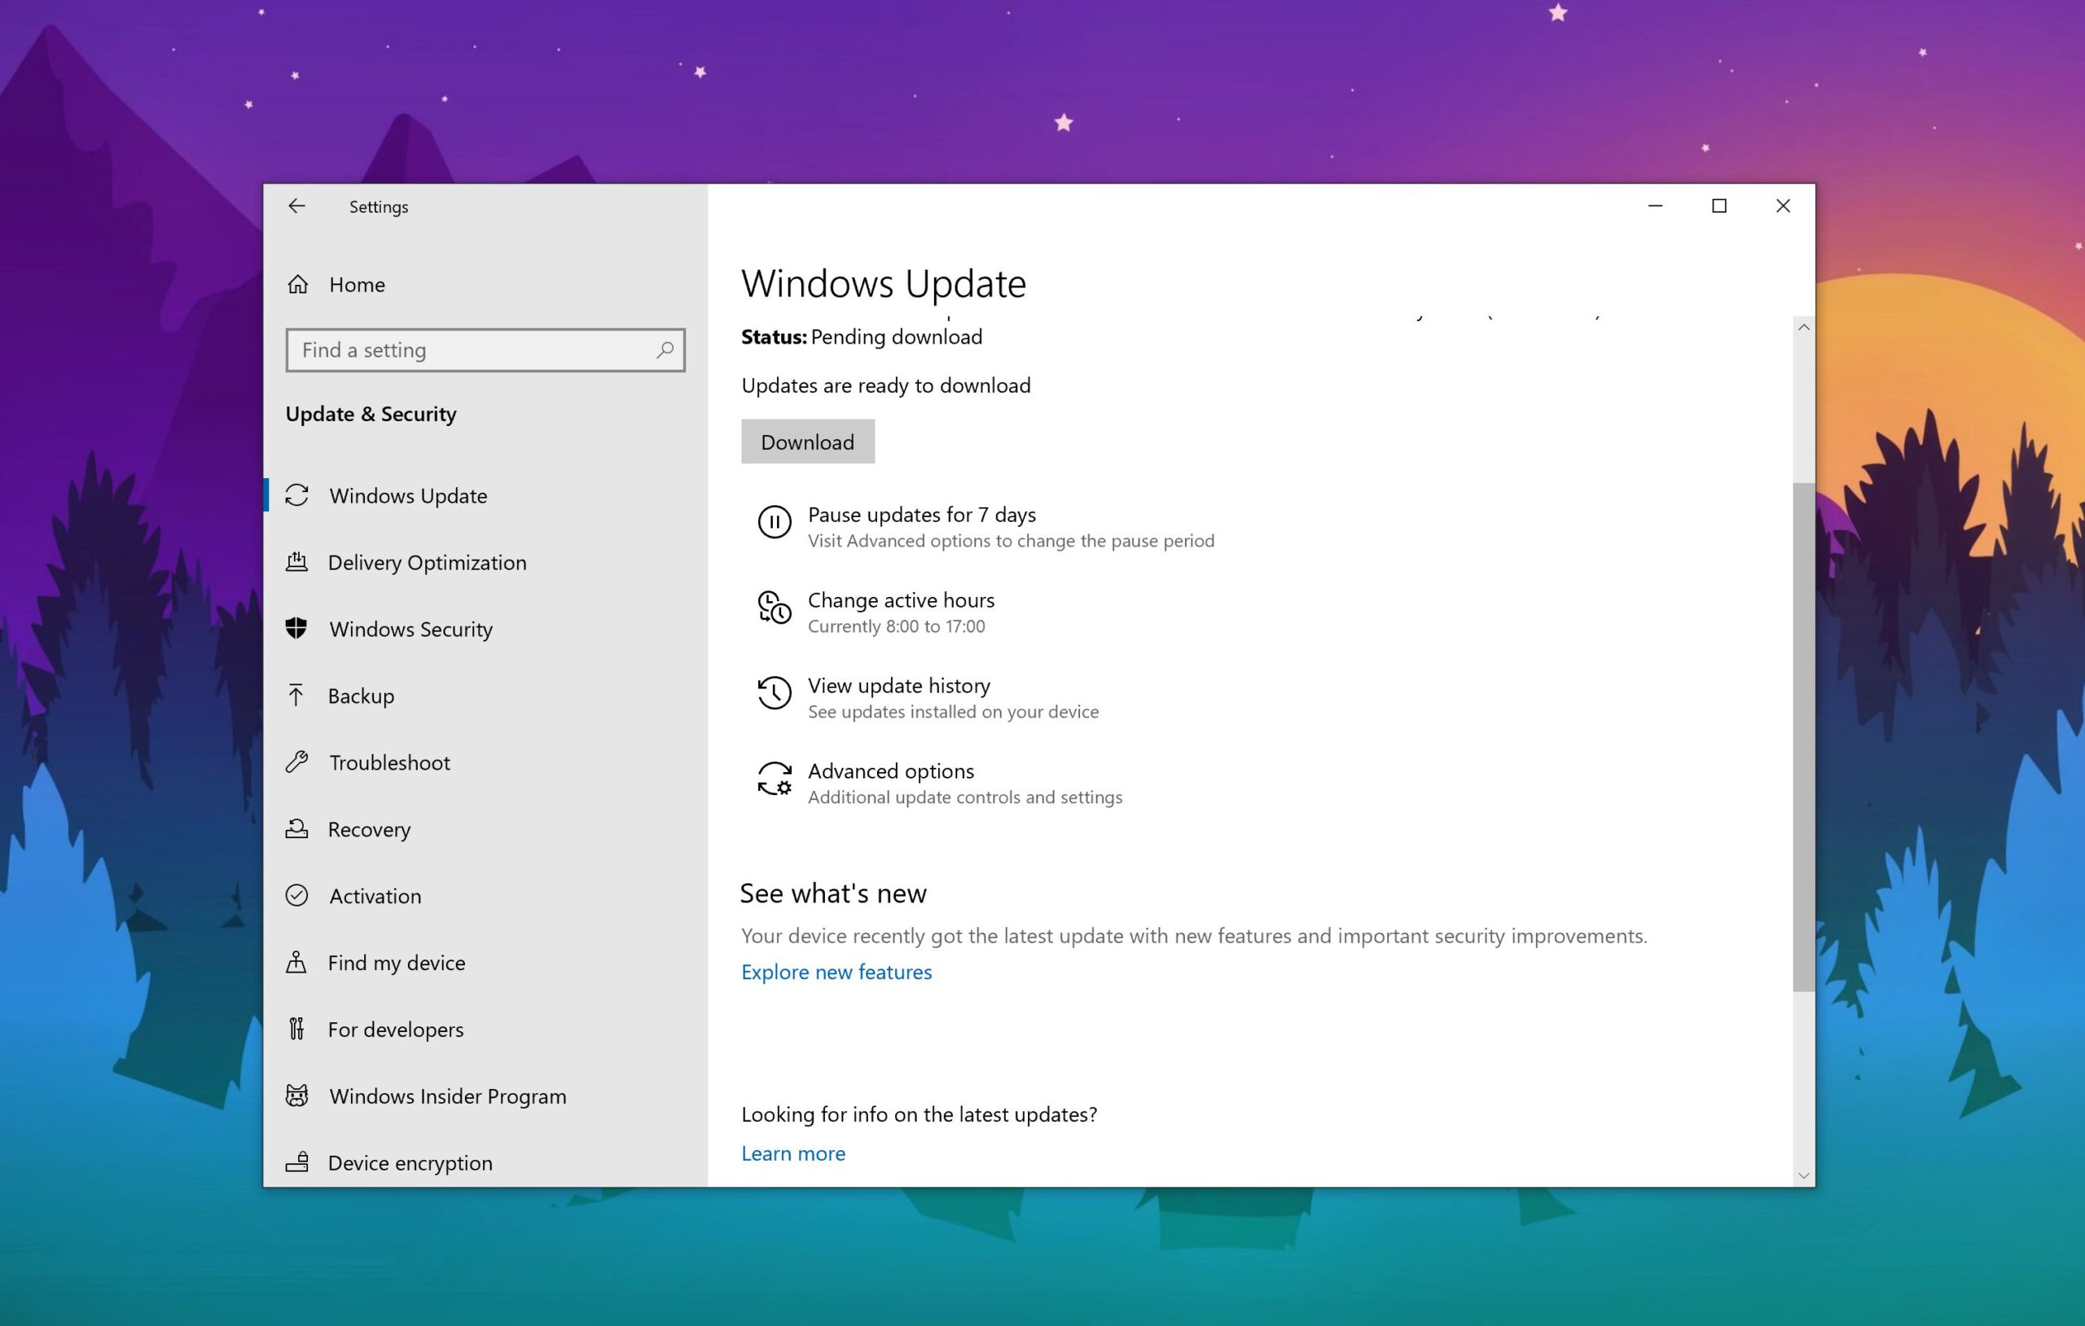The width and height of the screenshot is (2085, 1326).
Task: Open Activation settings
Action: click(x=485, y=896)
